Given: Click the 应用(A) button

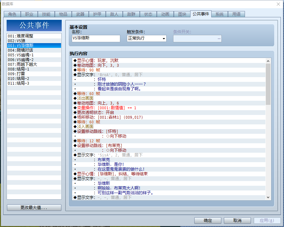Looking at the screenshot, I should (267, 220).
